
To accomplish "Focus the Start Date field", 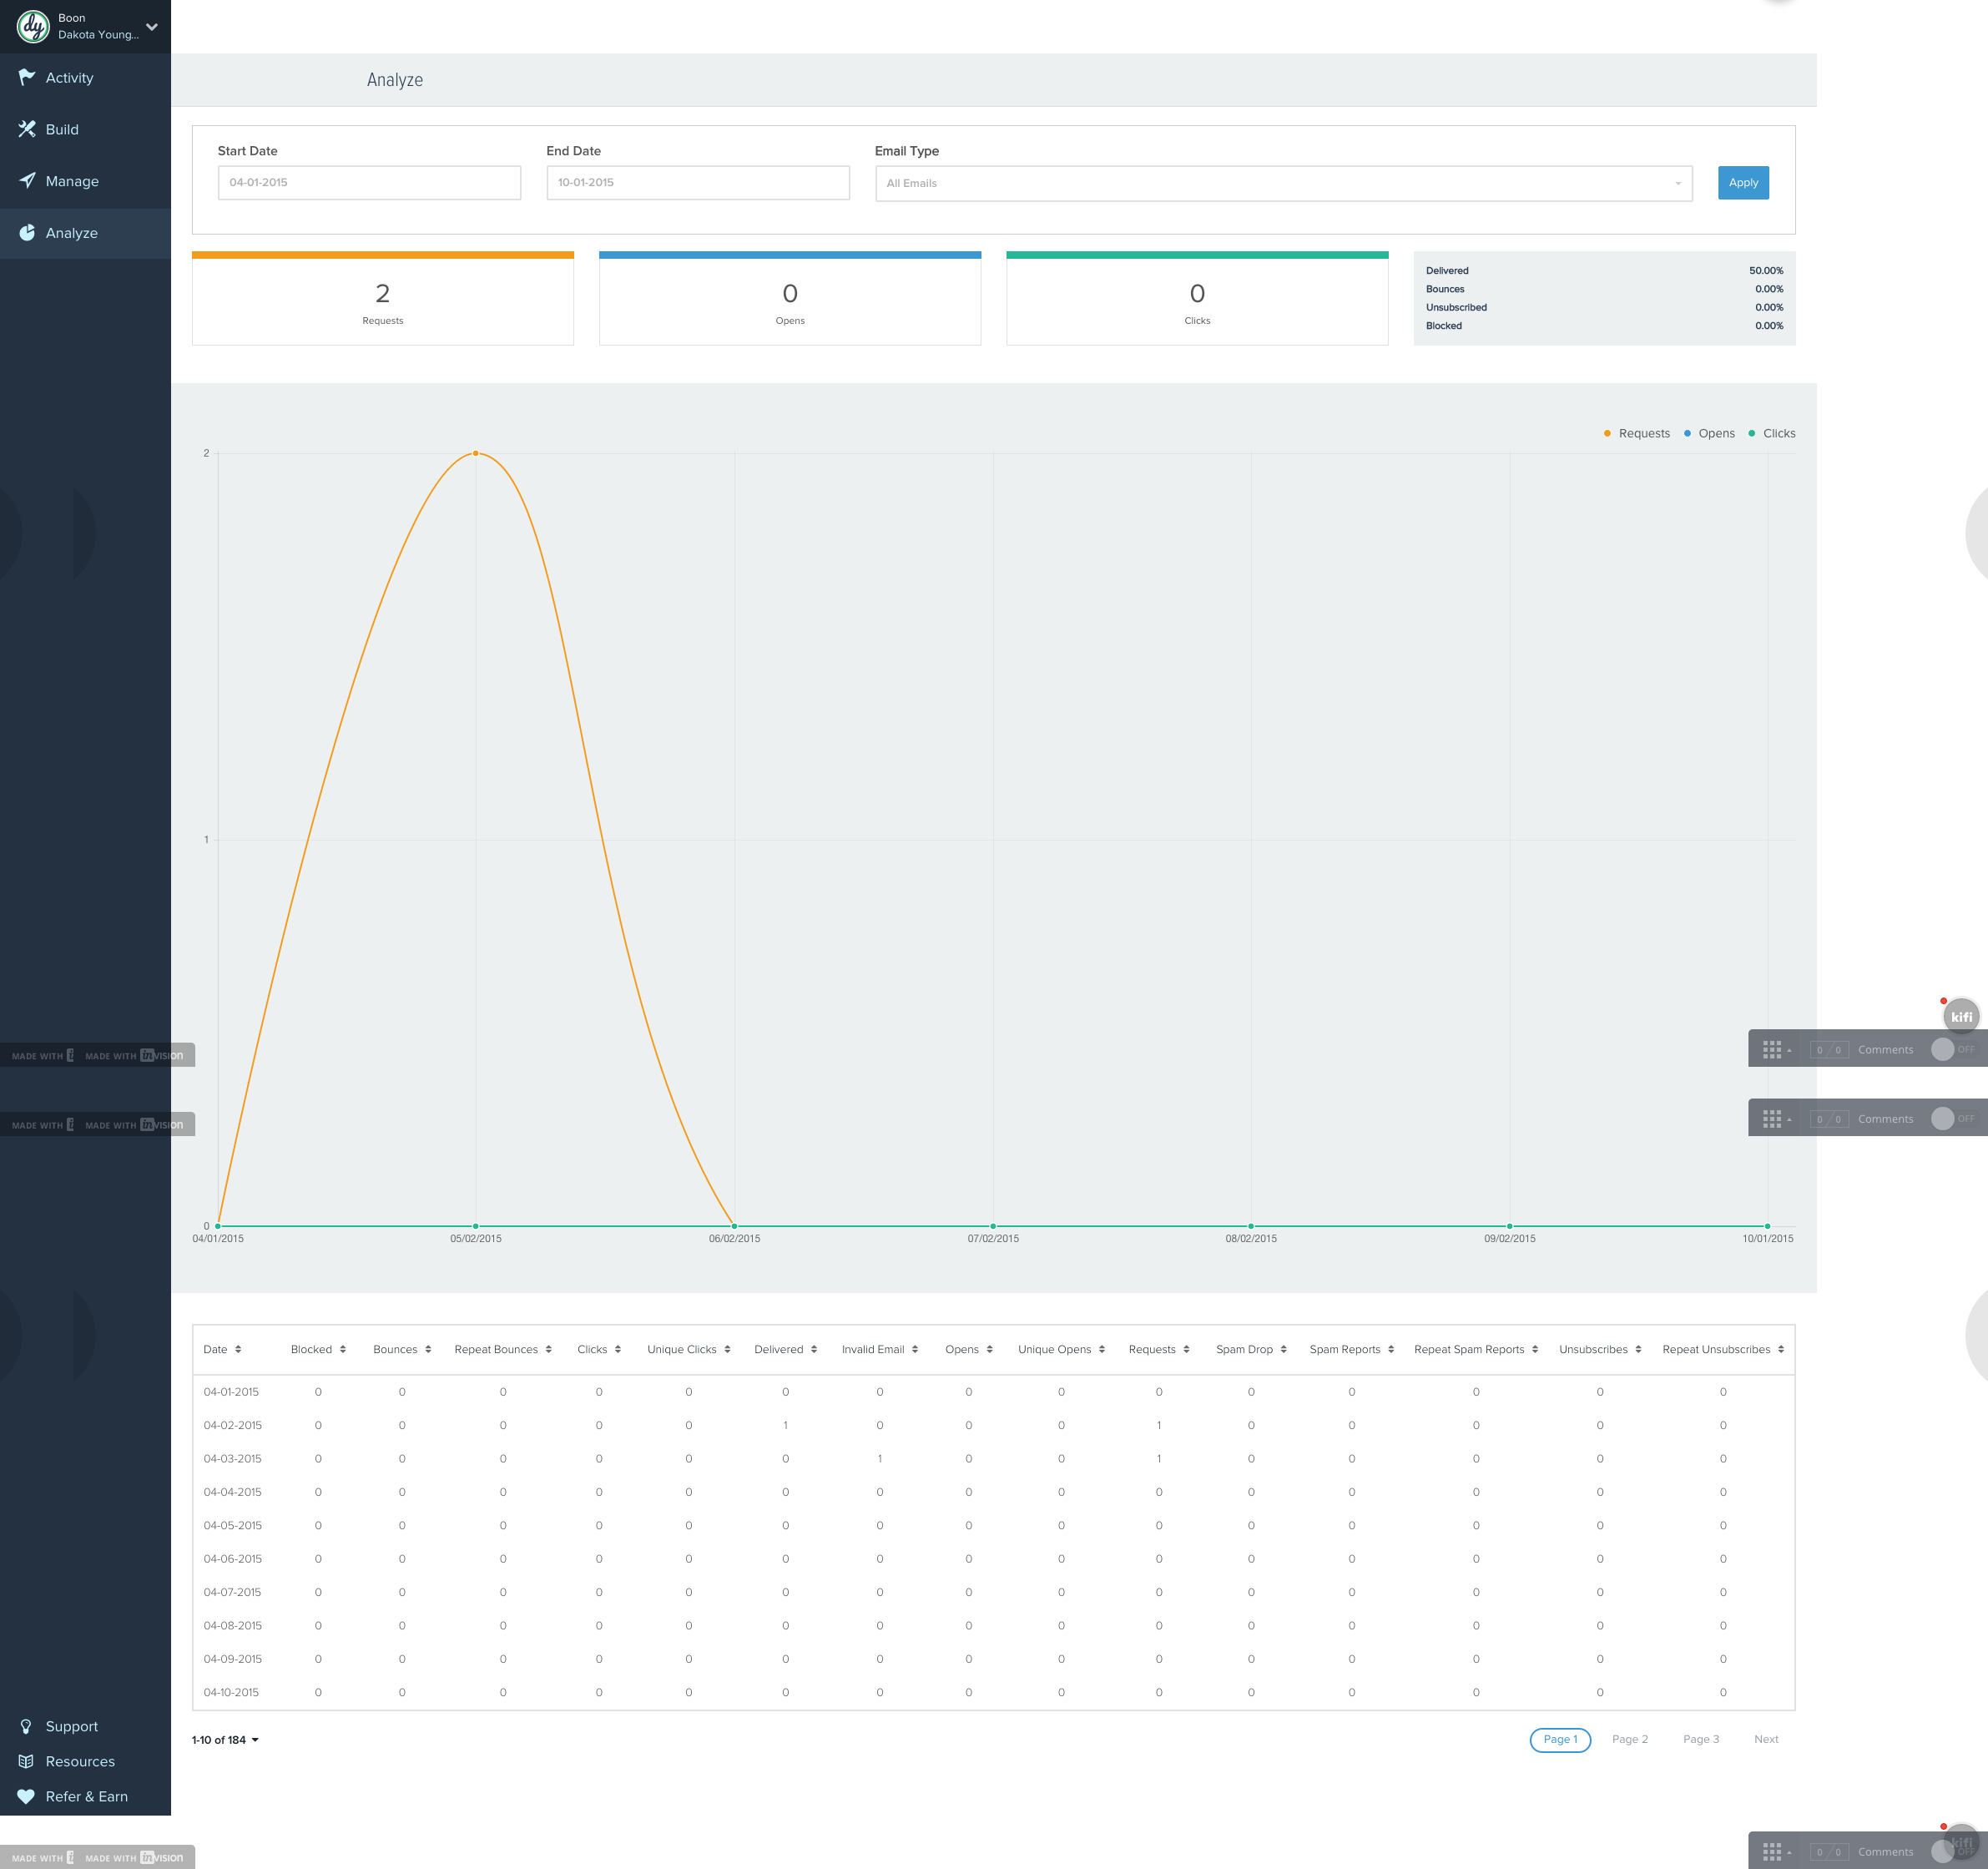I will pyautogui.click(x=369, y=183).
